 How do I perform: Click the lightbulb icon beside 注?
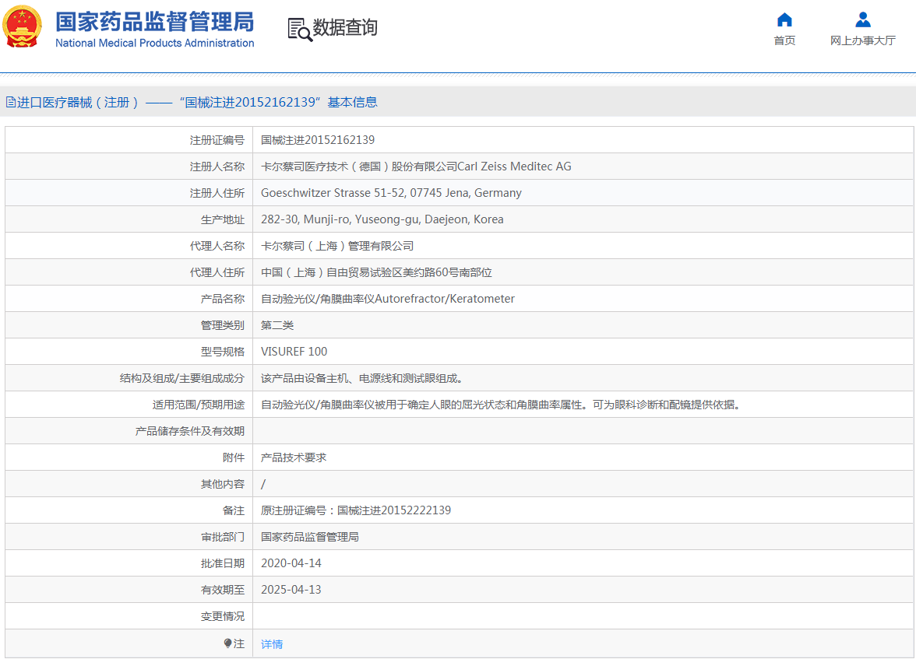coord(227,643)
